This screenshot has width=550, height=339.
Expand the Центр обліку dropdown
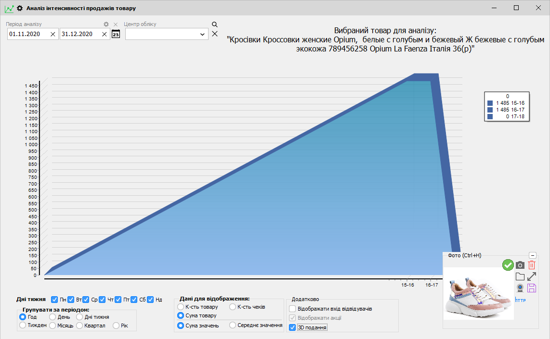point(202,34)
